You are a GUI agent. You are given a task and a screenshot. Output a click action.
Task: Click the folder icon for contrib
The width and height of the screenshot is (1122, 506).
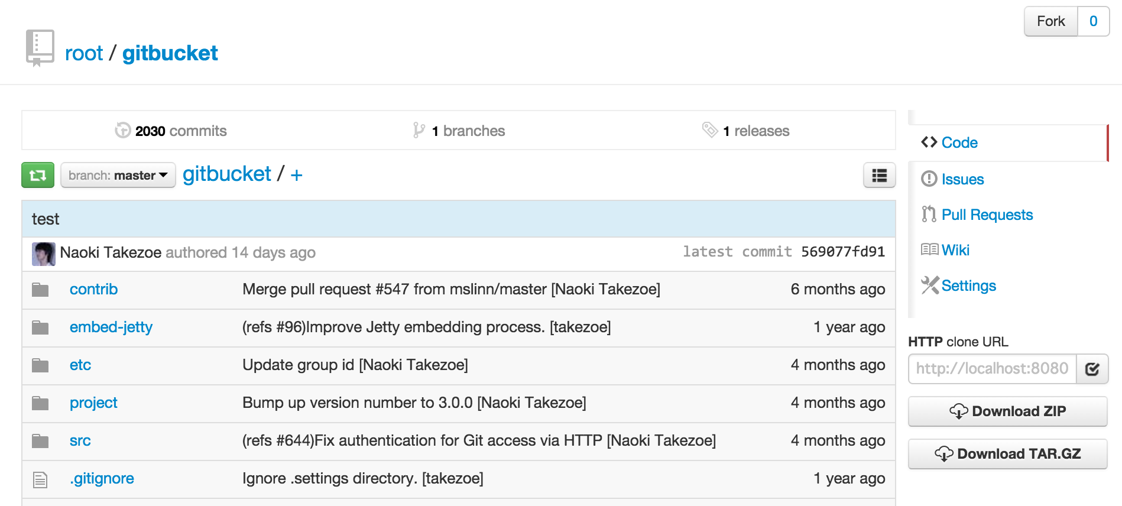[x=40, y=290]
